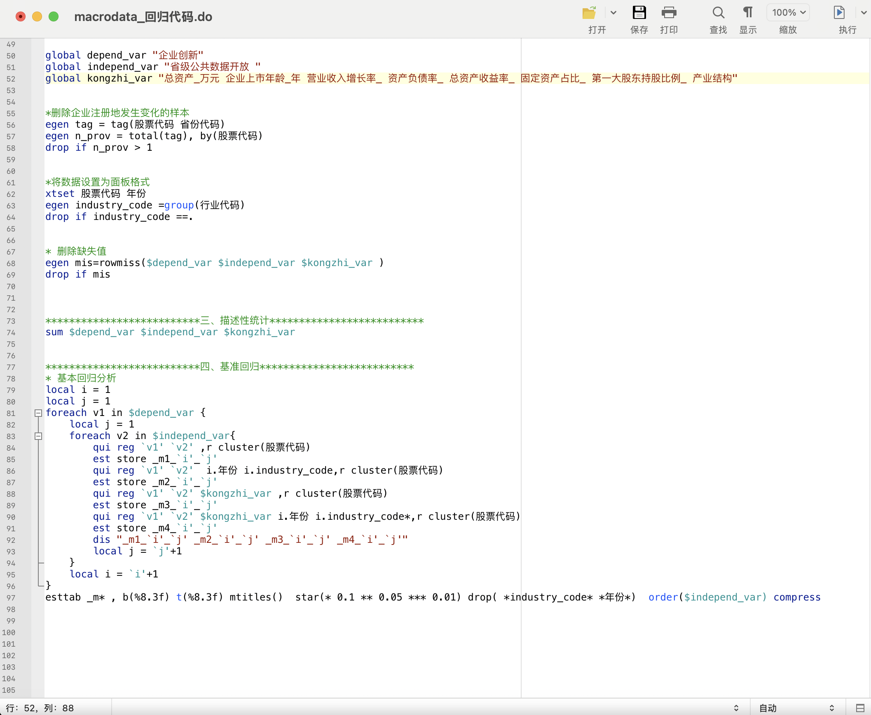Click the text "企业创新" on line 50

(x=178, y=55)
